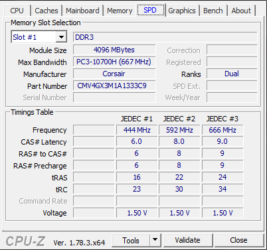Click tRC value 34
This screenshot has height=250, width=267.
[222, 189]
